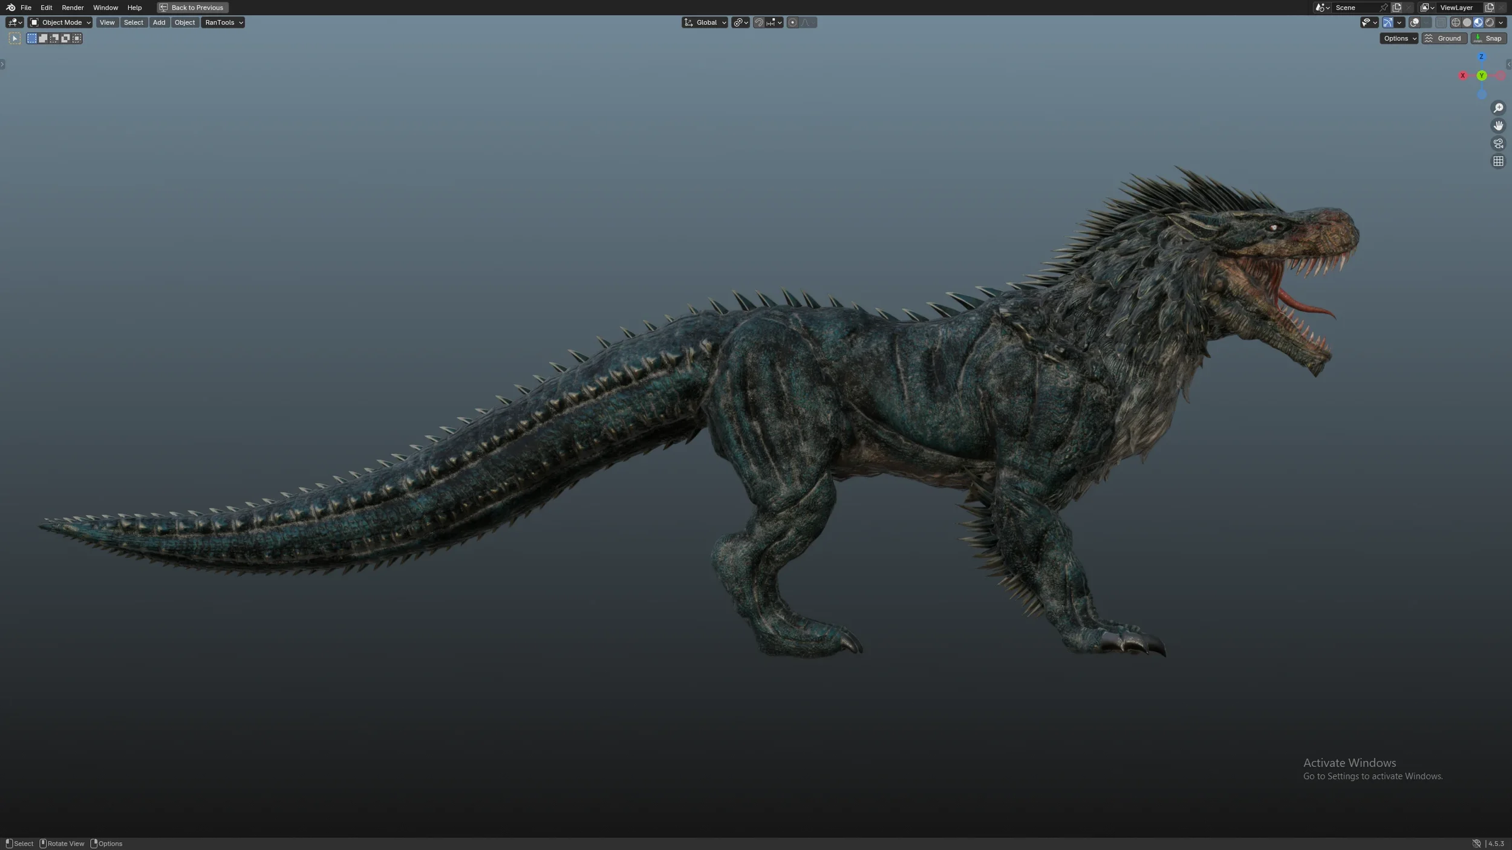
Task: Open Global transform orientation dropdown
Action: [x=705, y=22]
